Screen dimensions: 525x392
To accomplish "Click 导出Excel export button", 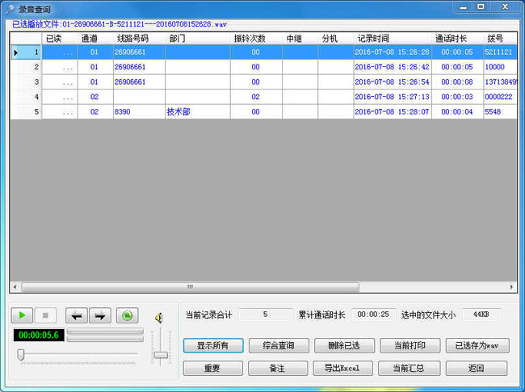I will coord(342,369).
